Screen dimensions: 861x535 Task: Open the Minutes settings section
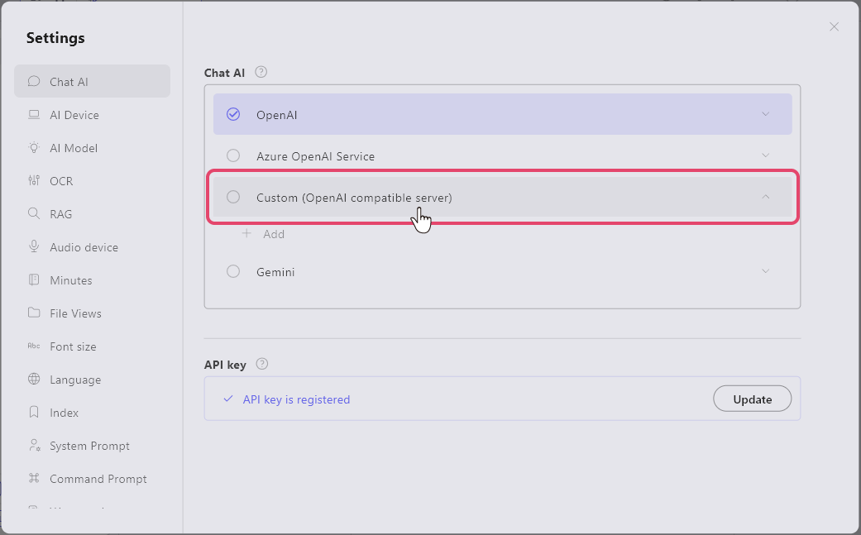pyautogui.click(x=70, y=280)
